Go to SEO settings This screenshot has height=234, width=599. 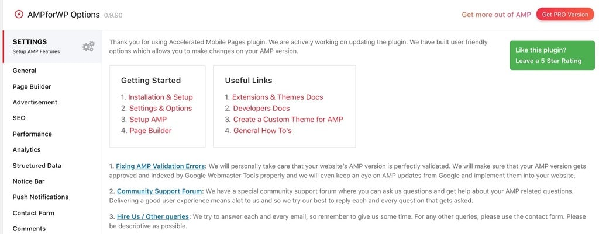click(19, 118)
